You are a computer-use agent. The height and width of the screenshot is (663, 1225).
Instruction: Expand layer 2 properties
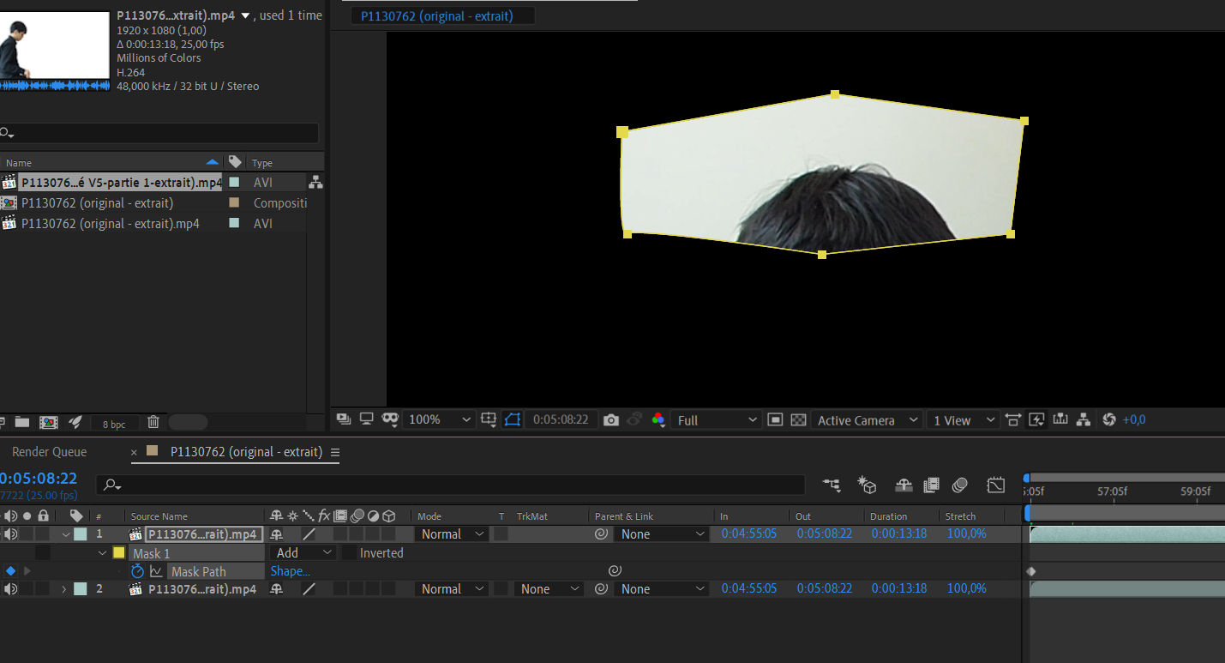coord(63,589)
